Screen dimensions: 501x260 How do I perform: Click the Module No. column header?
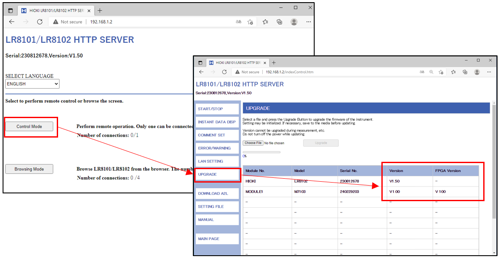tap(267, 171)
